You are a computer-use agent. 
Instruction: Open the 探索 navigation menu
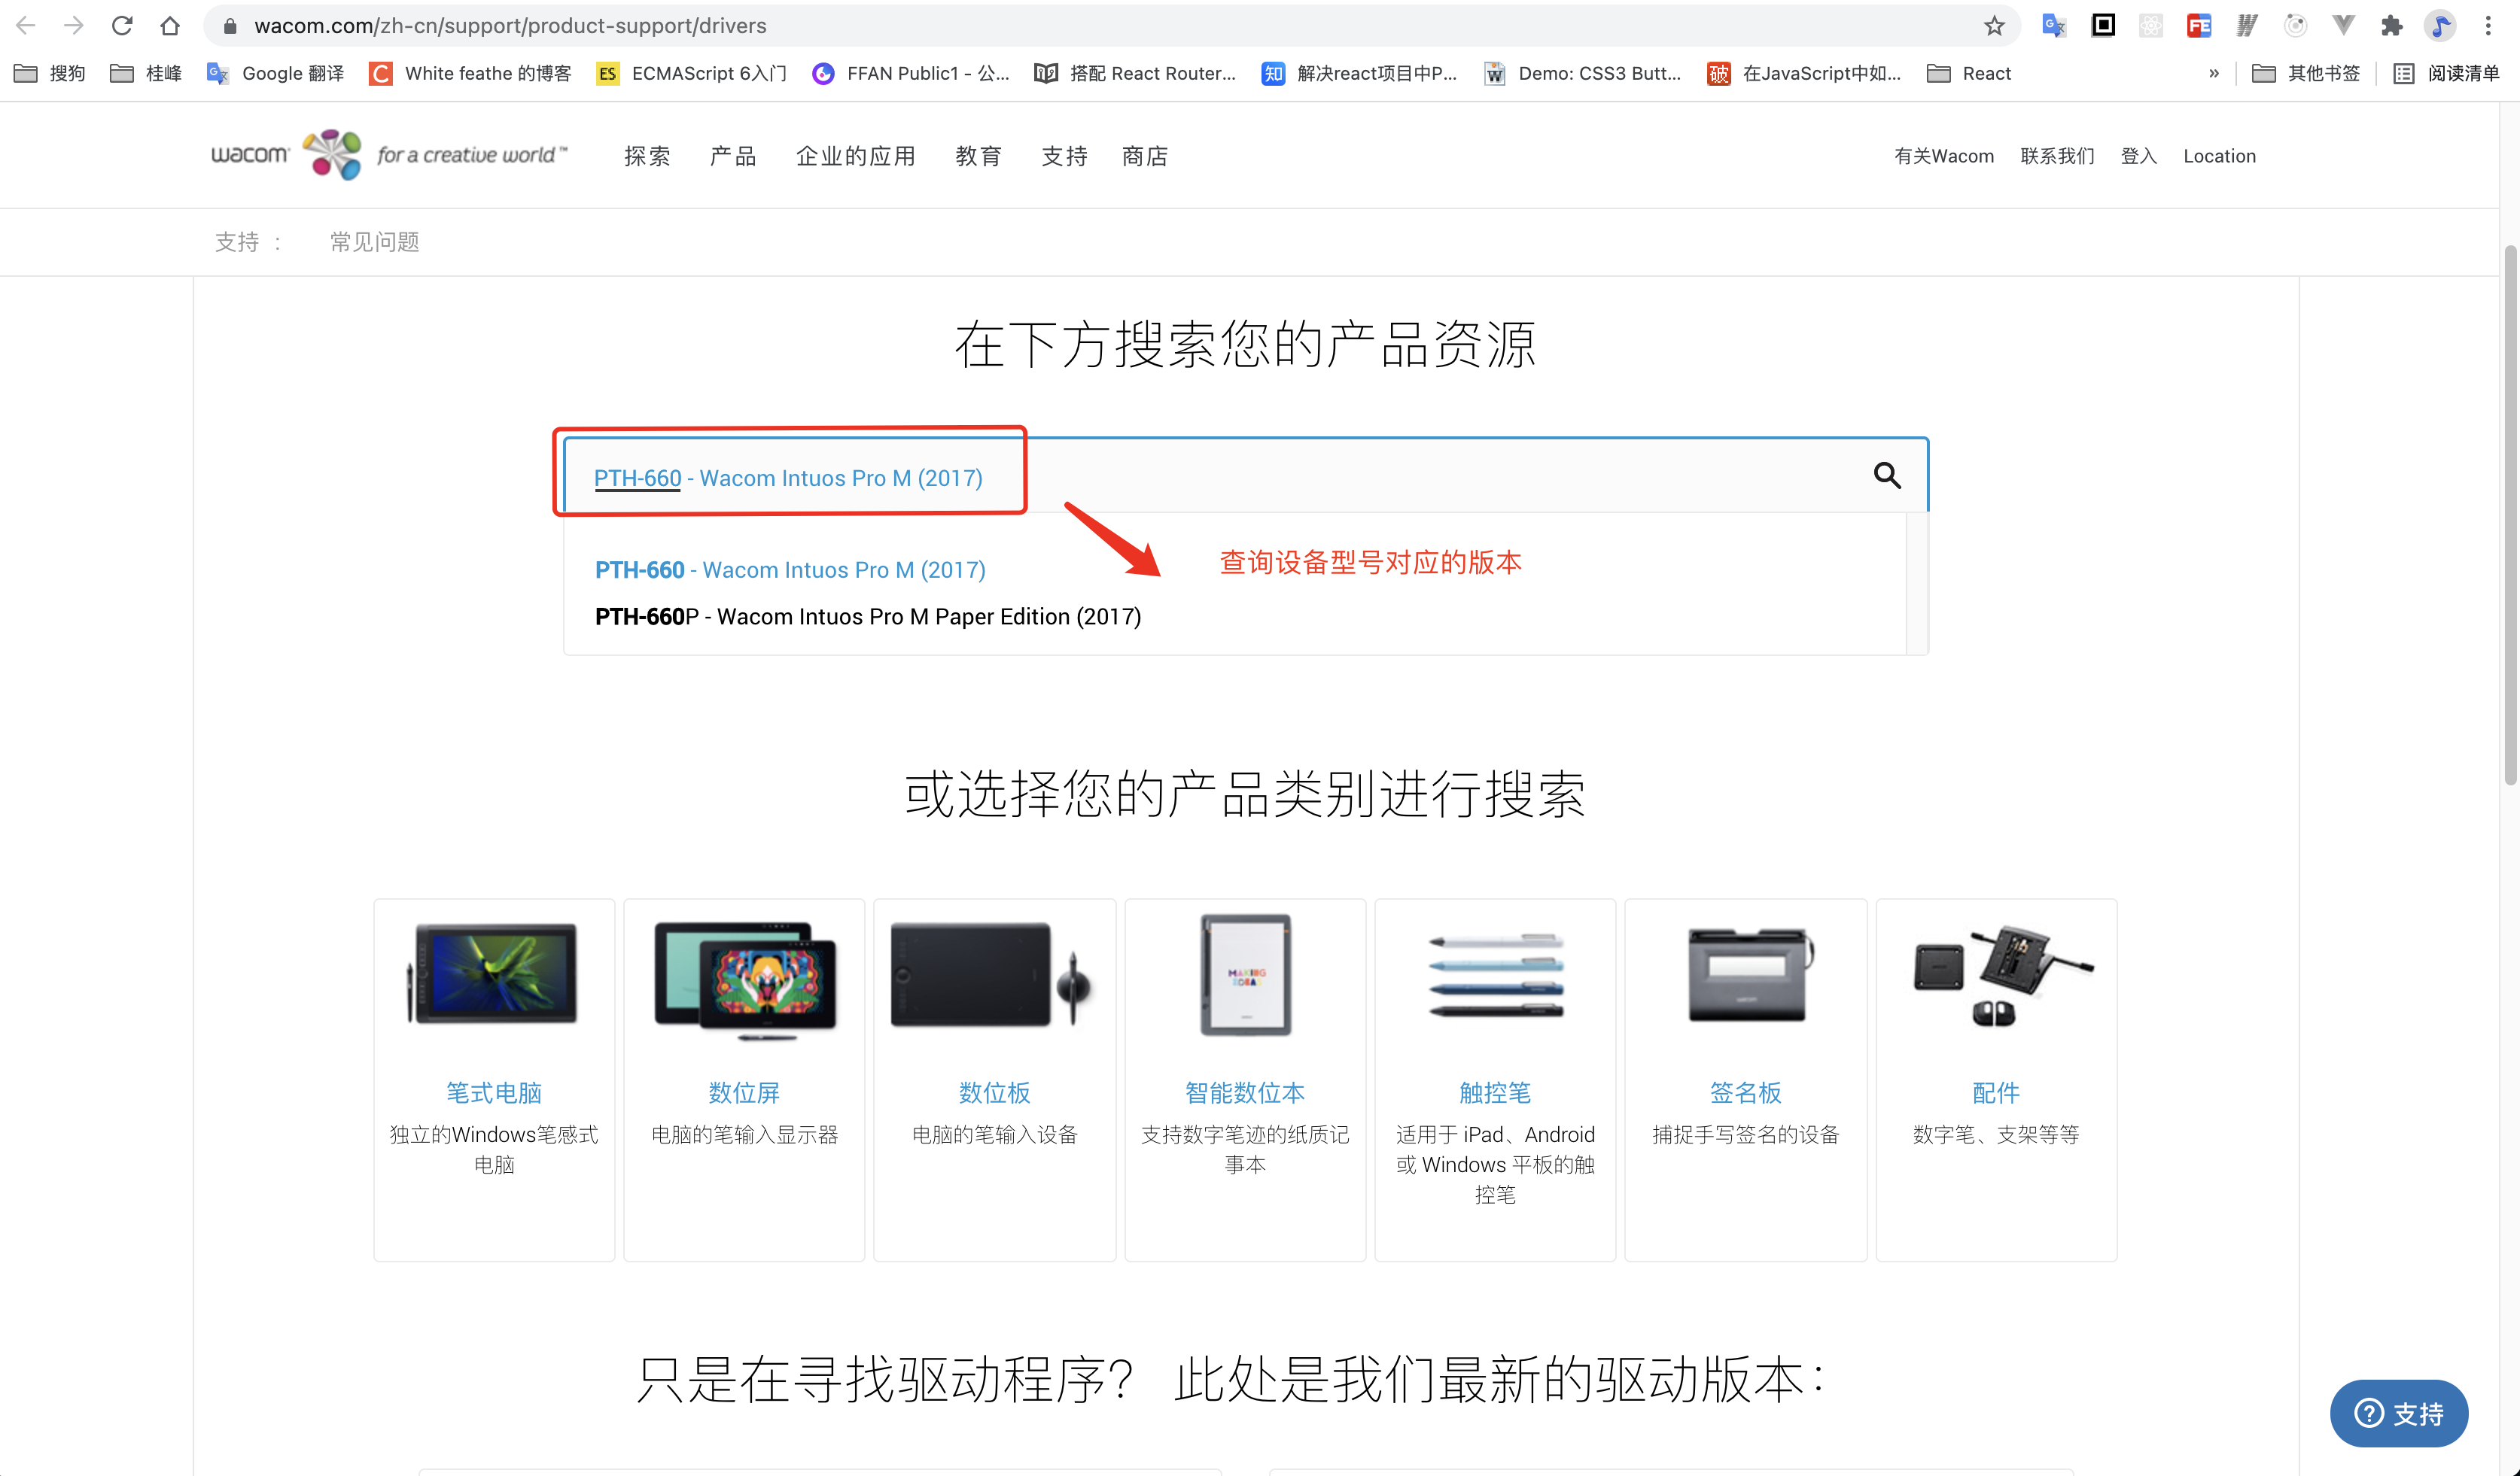pyautogui.click(x=647, y=156)
